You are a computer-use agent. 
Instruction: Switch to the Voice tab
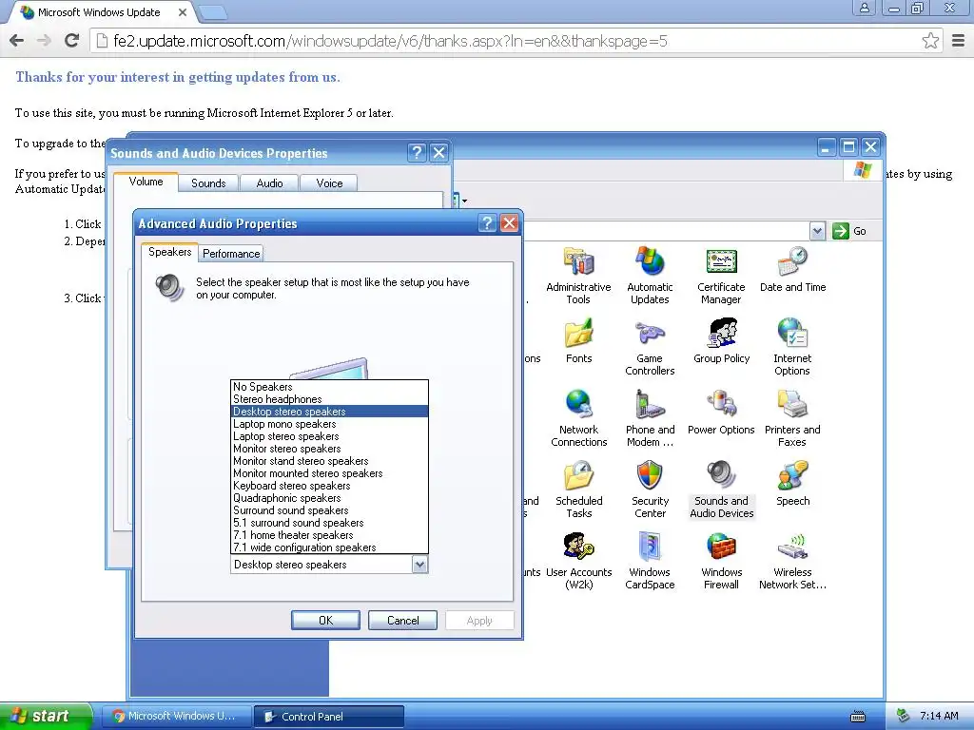tap(328, 183)
